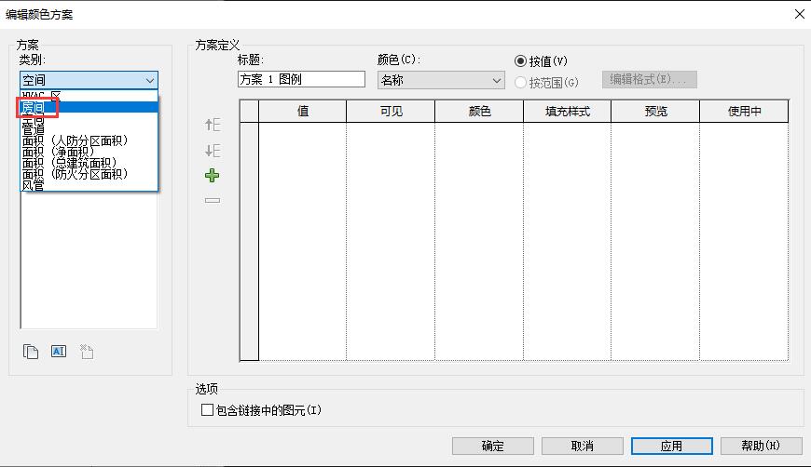Choose 管道 in the category list

coord(89,129)
